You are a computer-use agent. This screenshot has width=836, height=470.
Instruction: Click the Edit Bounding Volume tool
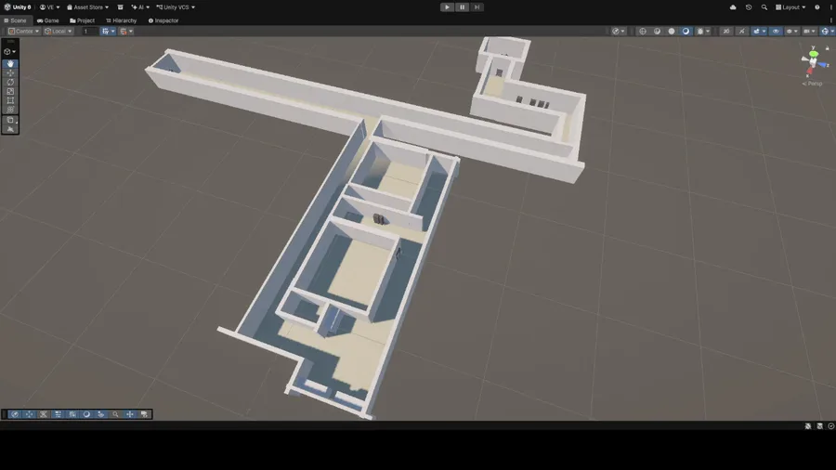pos(10,121)
